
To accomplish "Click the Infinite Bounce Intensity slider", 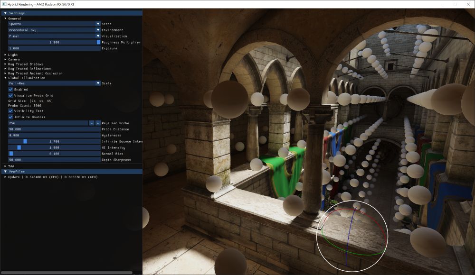I will coord(54,142).
